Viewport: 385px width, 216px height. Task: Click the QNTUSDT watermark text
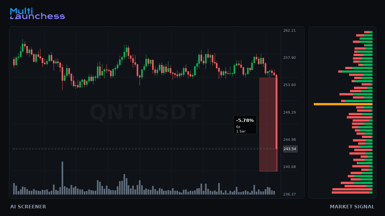(145, 112)
